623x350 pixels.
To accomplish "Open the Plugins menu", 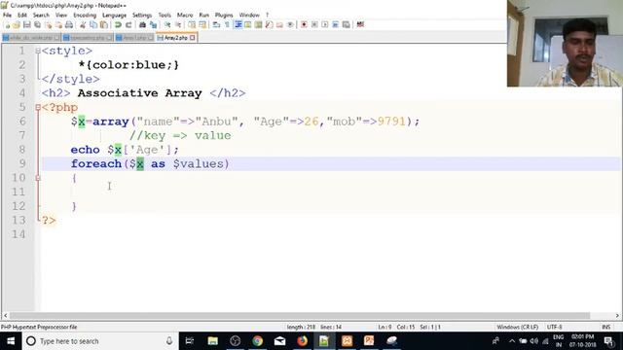I will 224,16.
